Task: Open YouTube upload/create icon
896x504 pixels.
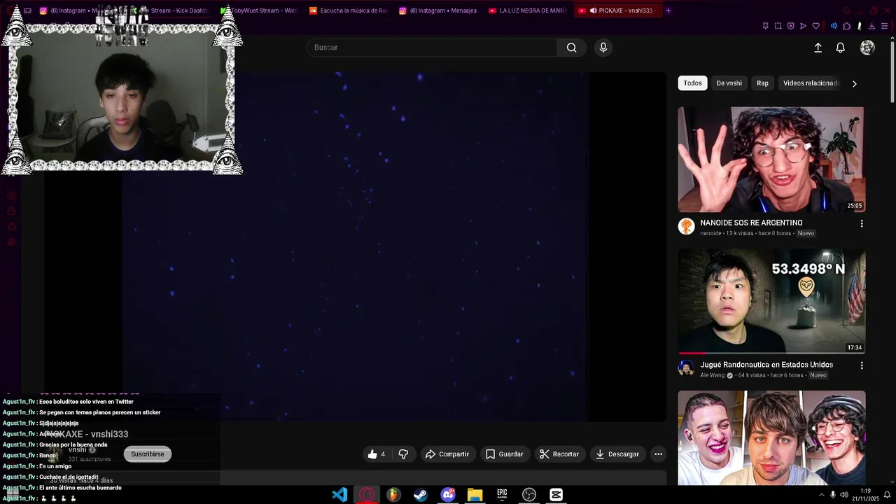Action: [x=818, y=48]
